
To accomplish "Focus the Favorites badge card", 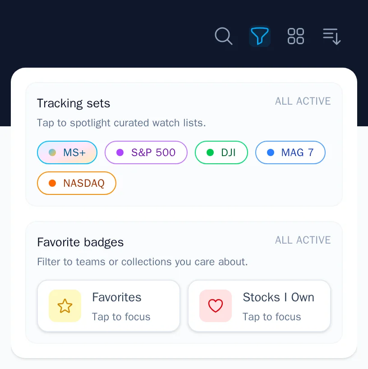I will (x=108, y=306).
